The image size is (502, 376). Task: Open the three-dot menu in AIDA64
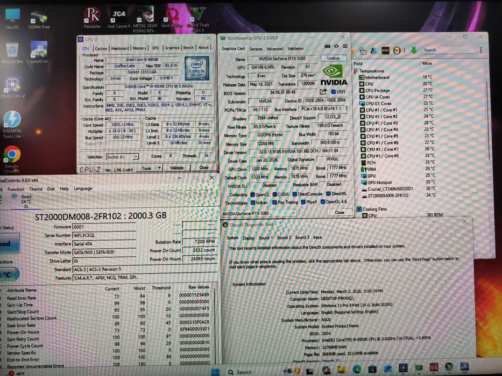tap(480, 50)
